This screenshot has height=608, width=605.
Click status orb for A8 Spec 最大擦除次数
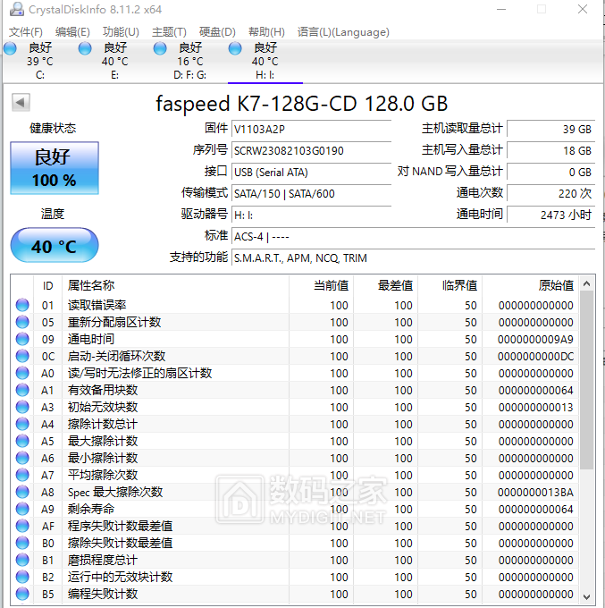click(x=22, y=492)
